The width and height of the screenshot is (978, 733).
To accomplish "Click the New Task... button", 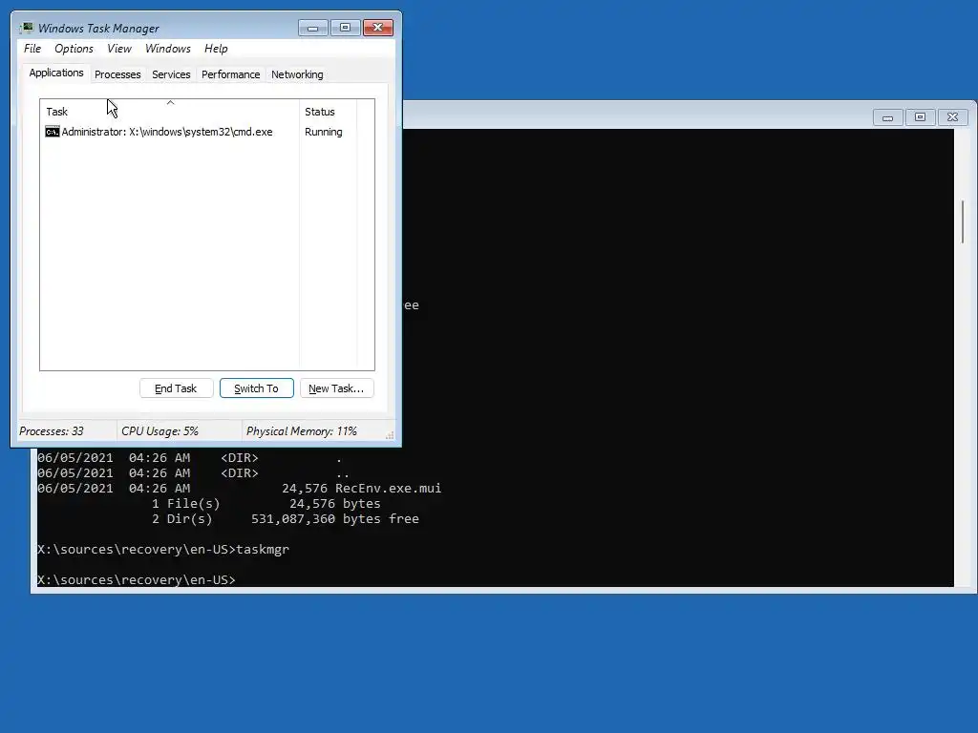I will [336, 388].
